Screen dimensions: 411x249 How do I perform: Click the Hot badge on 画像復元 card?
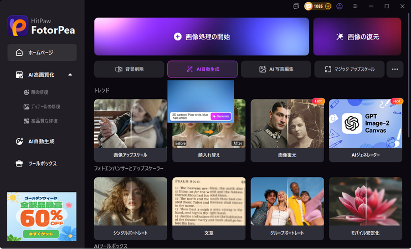pyautogui.click(x=318, y=101)
